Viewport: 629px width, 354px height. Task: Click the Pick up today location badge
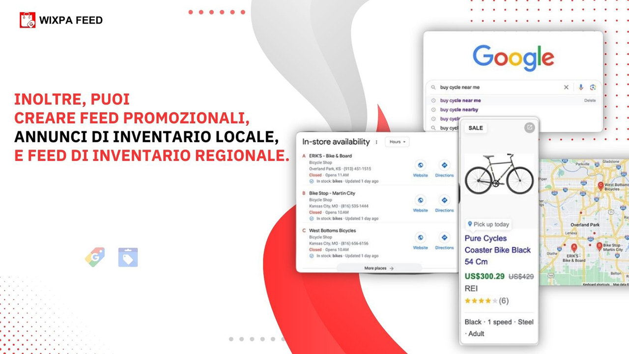488,224
